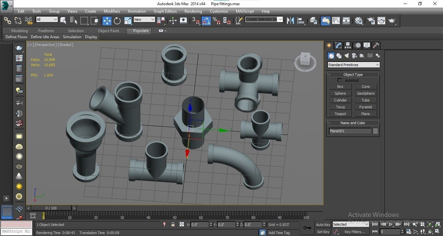Toggle Auto Key mode
This screenshot has height=236, width=443.
point(323,225)
